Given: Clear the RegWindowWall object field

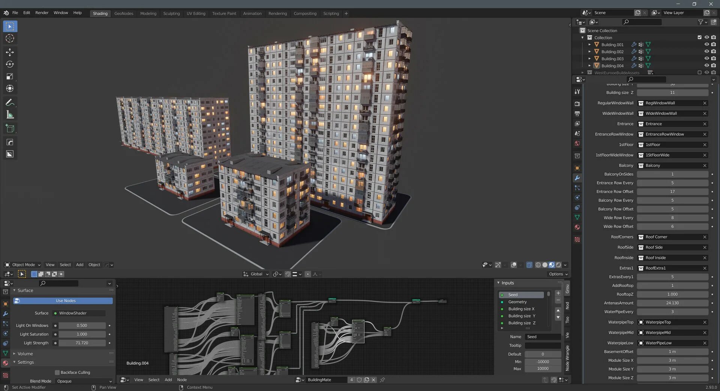Looking at the screenshot, I should tap(705, 103).
